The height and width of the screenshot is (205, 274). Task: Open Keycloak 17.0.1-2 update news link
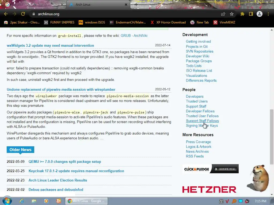coord(76,171)
